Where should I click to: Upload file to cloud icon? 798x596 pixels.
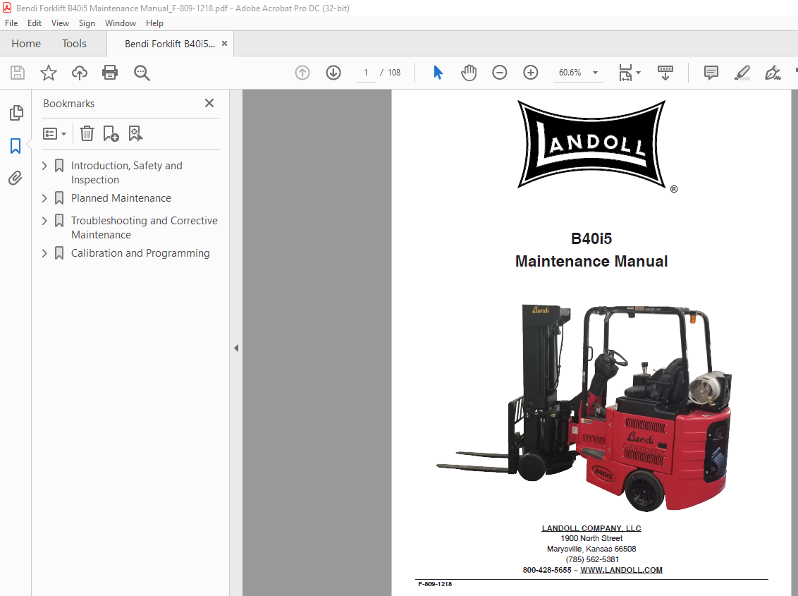tap(80, 73)
